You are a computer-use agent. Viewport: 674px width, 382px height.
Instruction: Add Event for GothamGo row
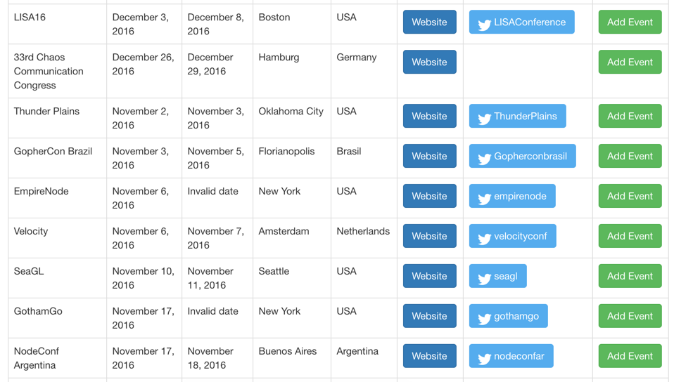point(630,315)
